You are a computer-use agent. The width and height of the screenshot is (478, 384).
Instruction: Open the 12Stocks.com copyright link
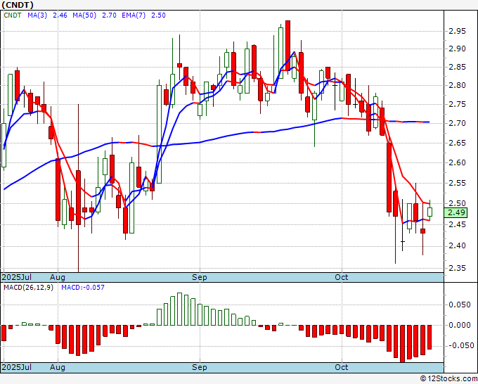448,379
